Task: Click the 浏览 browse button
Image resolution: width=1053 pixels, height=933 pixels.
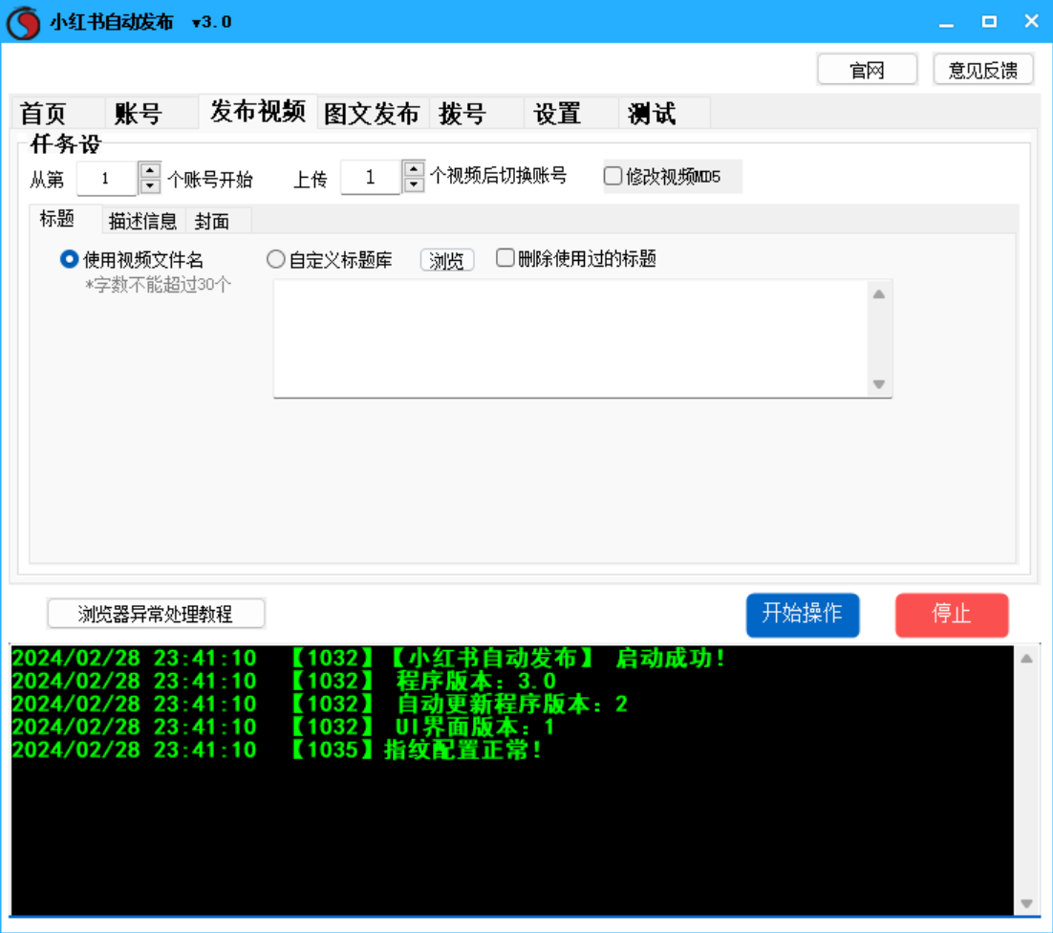Action: [446, 260]
